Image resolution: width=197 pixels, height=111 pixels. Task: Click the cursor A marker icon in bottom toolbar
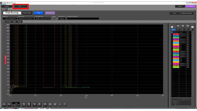pyautogui.click(x=50, y=104)
